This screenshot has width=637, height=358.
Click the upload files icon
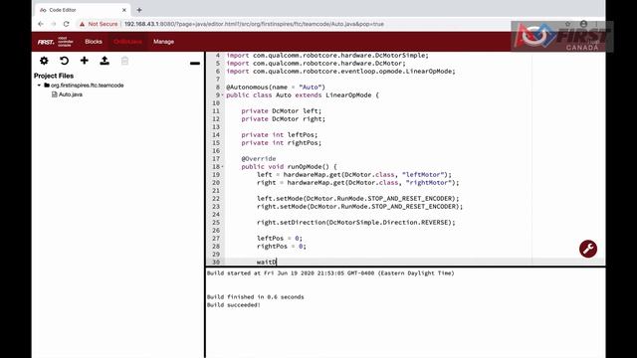pos(105,61)
